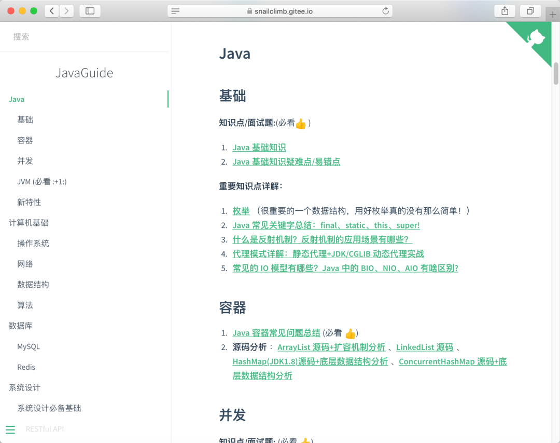Open 数据结构 in the sidebar
The width and height of the screenshot is (560, 443).
tap(33, 285)
